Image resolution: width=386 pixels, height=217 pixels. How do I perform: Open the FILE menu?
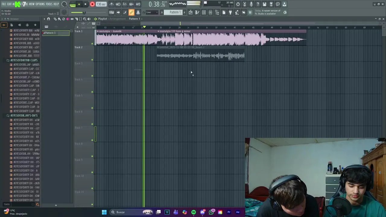pos(4,4)
